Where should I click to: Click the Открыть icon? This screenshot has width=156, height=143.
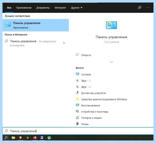pos(77,55)
